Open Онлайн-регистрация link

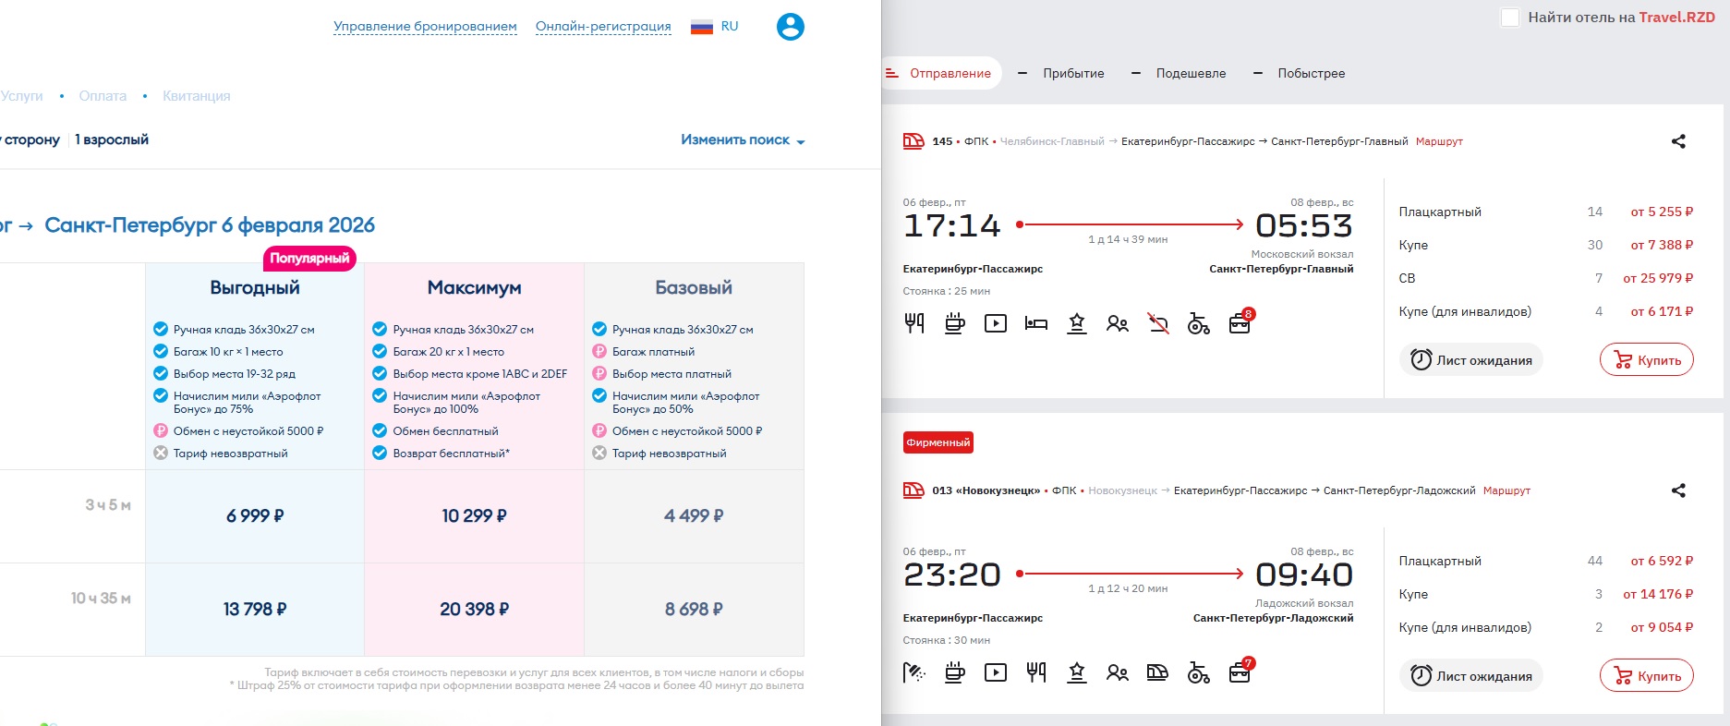603,27
